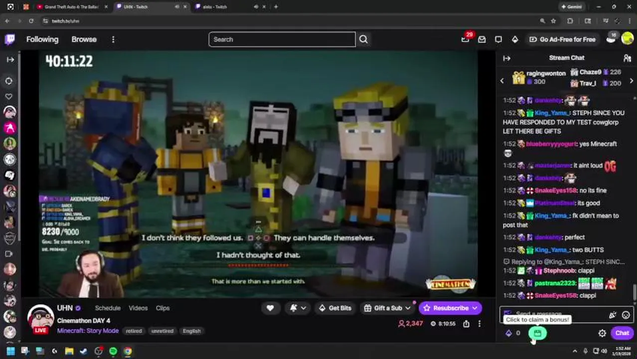Viewport: 637px width, 359px height.
Task: Switch to the Videos tab
Action: (138, 308)
